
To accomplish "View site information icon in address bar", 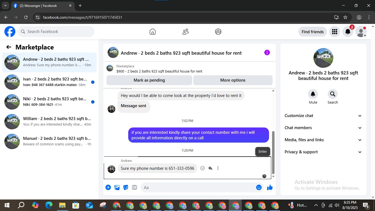I will (38, 17).
